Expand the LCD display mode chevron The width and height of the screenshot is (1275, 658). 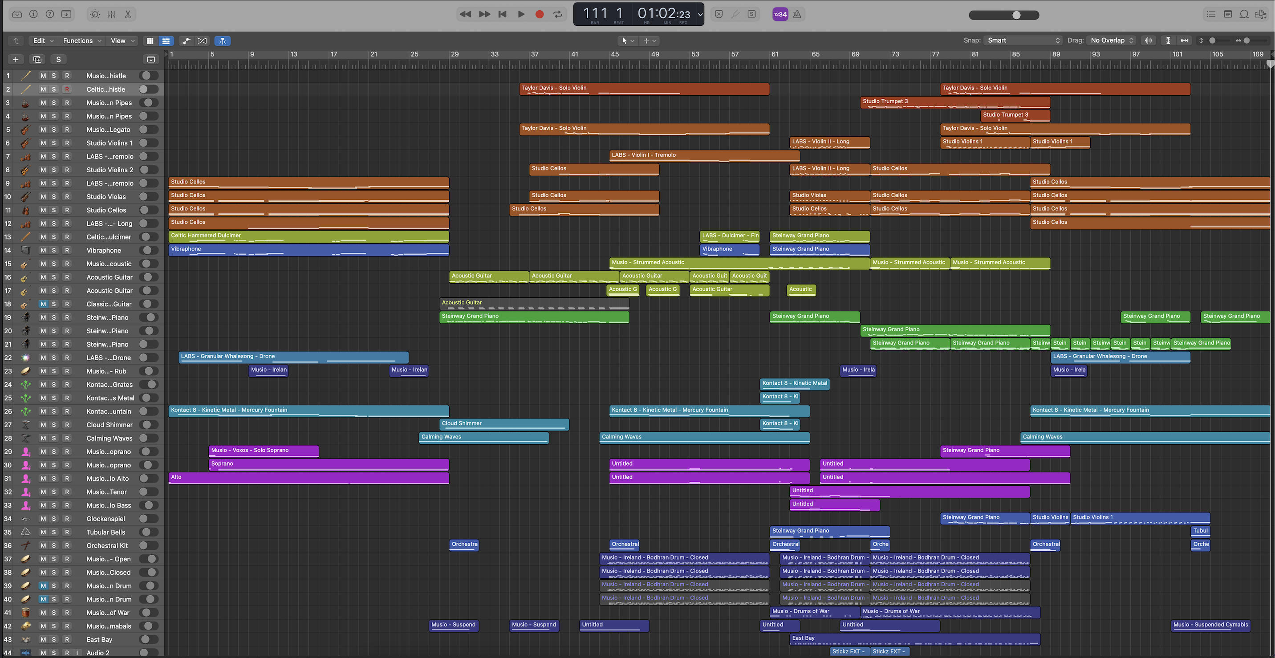[x=700, y=14]
